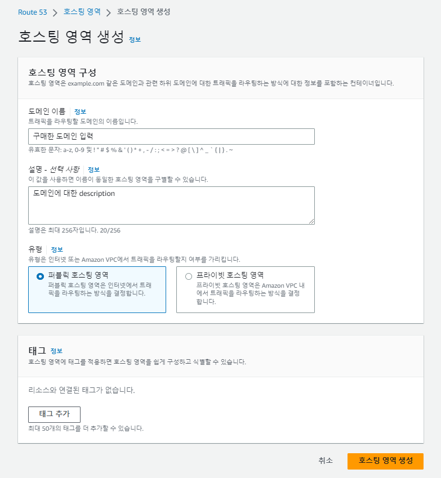Open 정보 link beside 설명 선택 사항
This screenshot has width=441, height=478.
click(x=93, y=169)
